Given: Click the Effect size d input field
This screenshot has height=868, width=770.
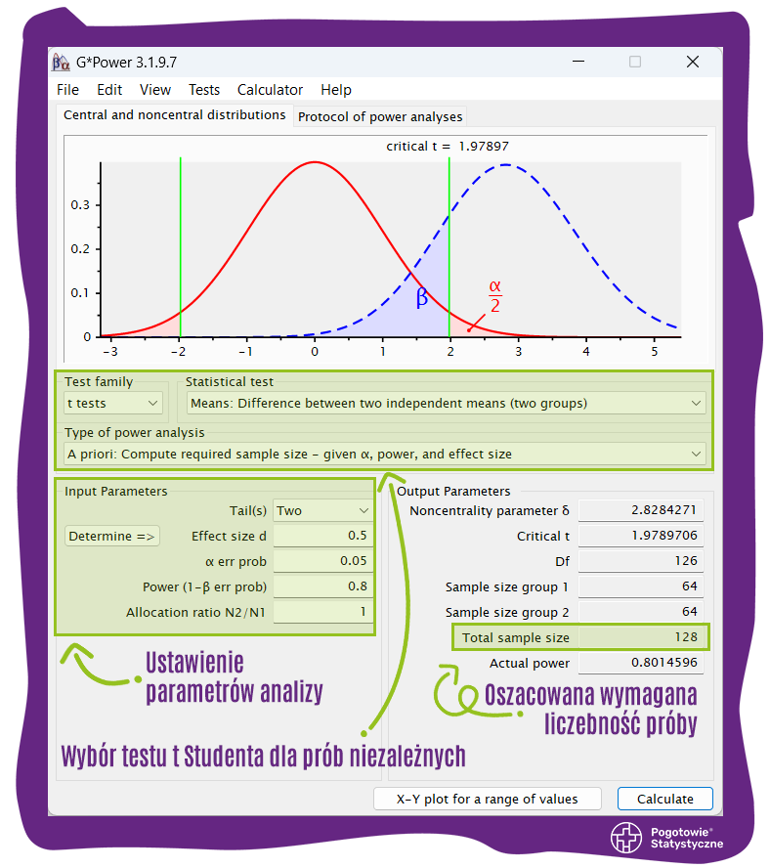Looking at the screenshot, I should (322, 536).
